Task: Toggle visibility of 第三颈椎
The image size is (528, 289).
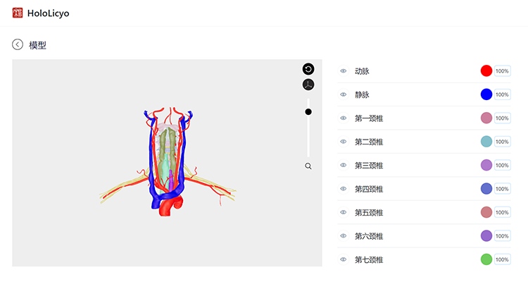Action: click(343, 165)
